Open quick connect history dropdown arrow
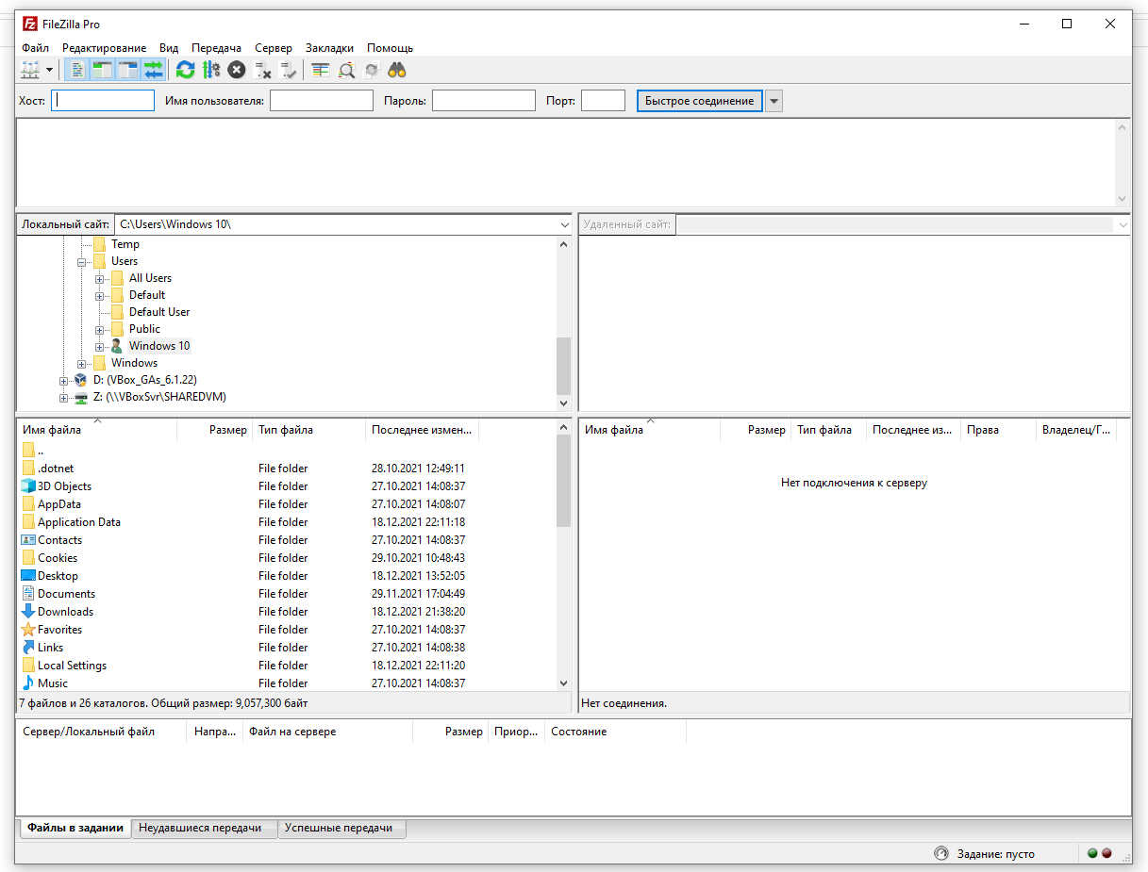This screenshot has width=1148, height=872. coord(774,101)
